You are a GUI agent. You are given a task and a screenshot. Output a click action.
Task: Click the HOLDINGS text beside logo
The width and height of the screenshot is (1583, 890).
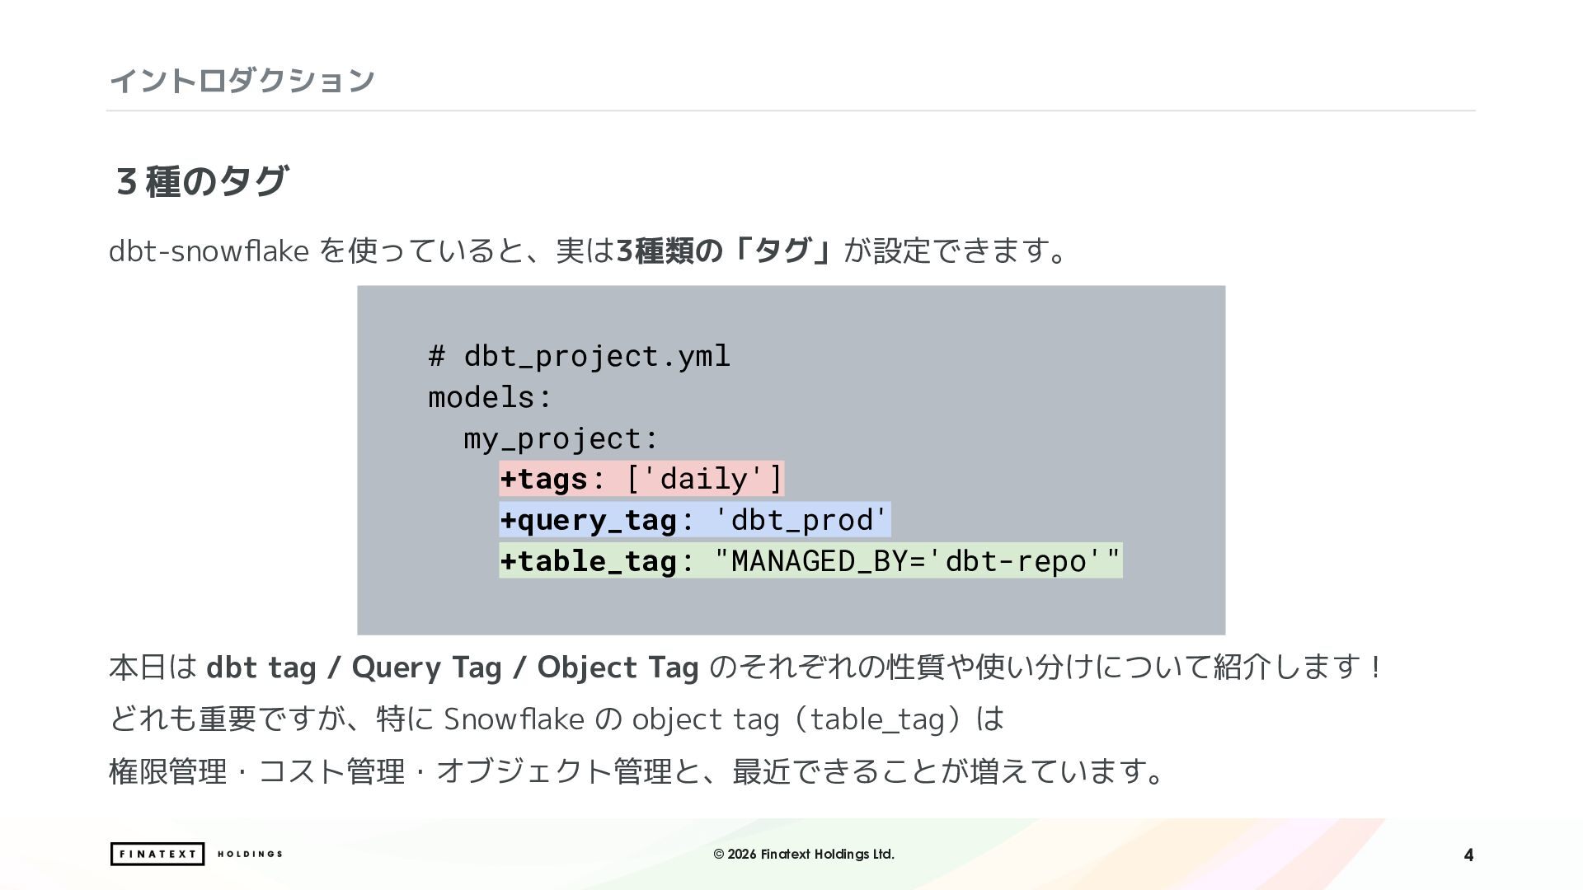click(250, 854)
